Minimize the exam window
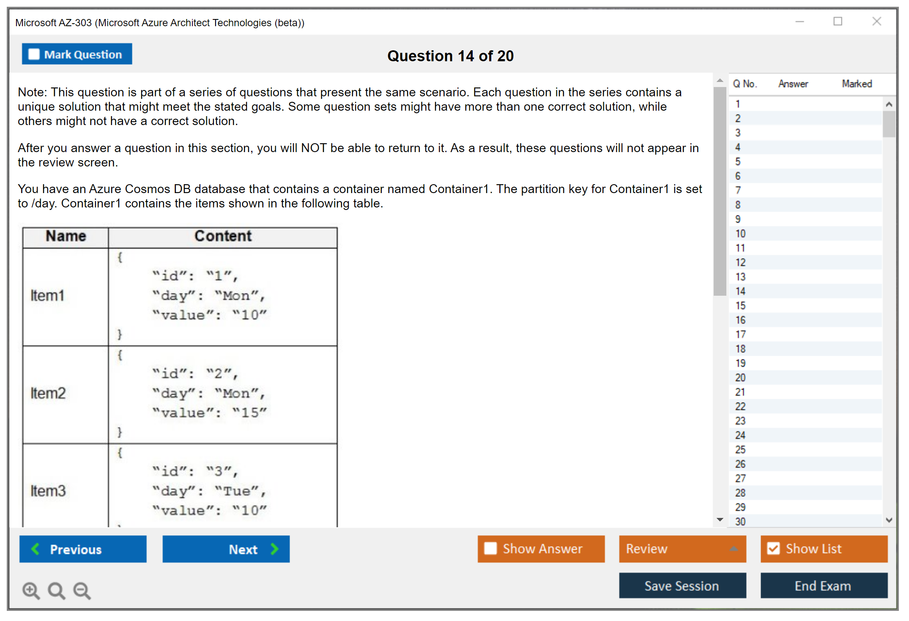The height and width of the screenshot is (621, 909). (x=799, y=22)
